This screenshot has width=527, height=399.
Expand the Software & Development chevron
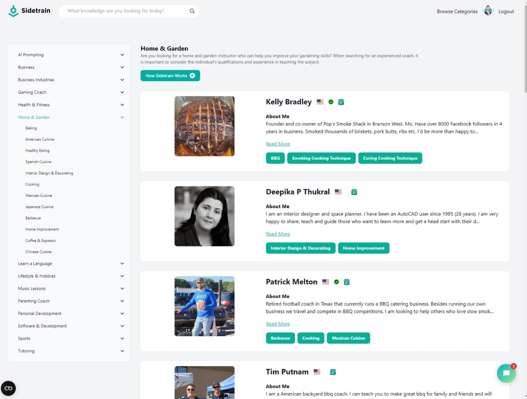[x=122, y=326]
